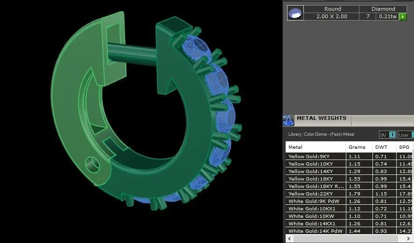Select the 'White Gold:14KX1' row

point(349,223)
